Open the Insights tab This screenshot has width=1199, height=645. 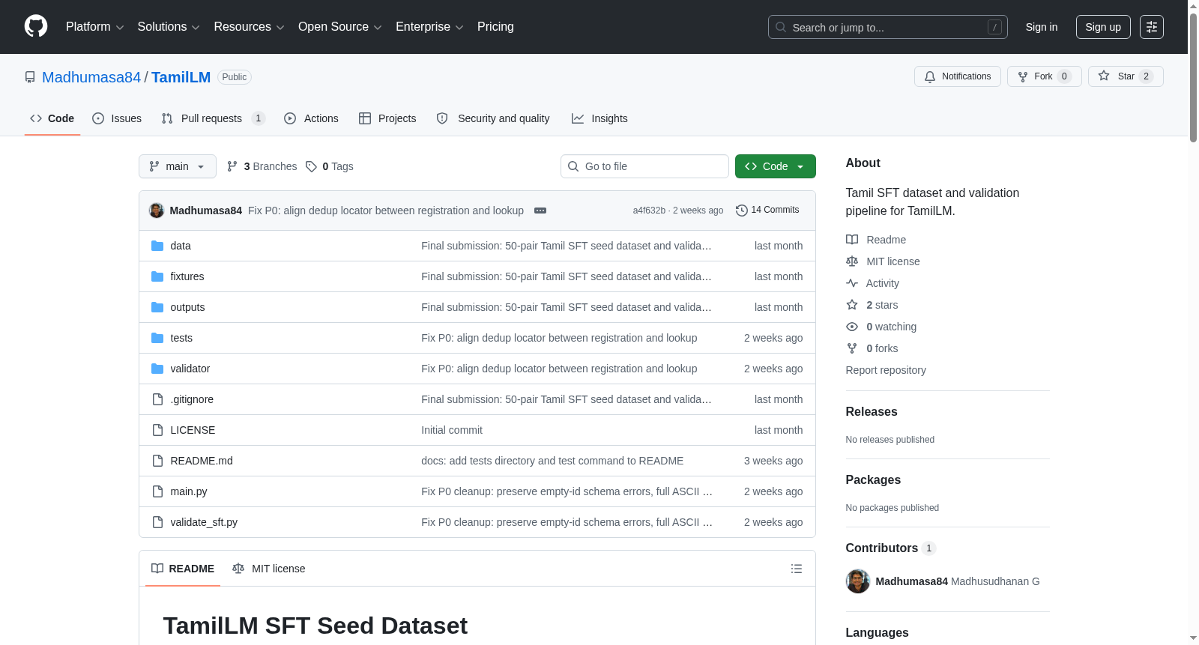point(599,118)
